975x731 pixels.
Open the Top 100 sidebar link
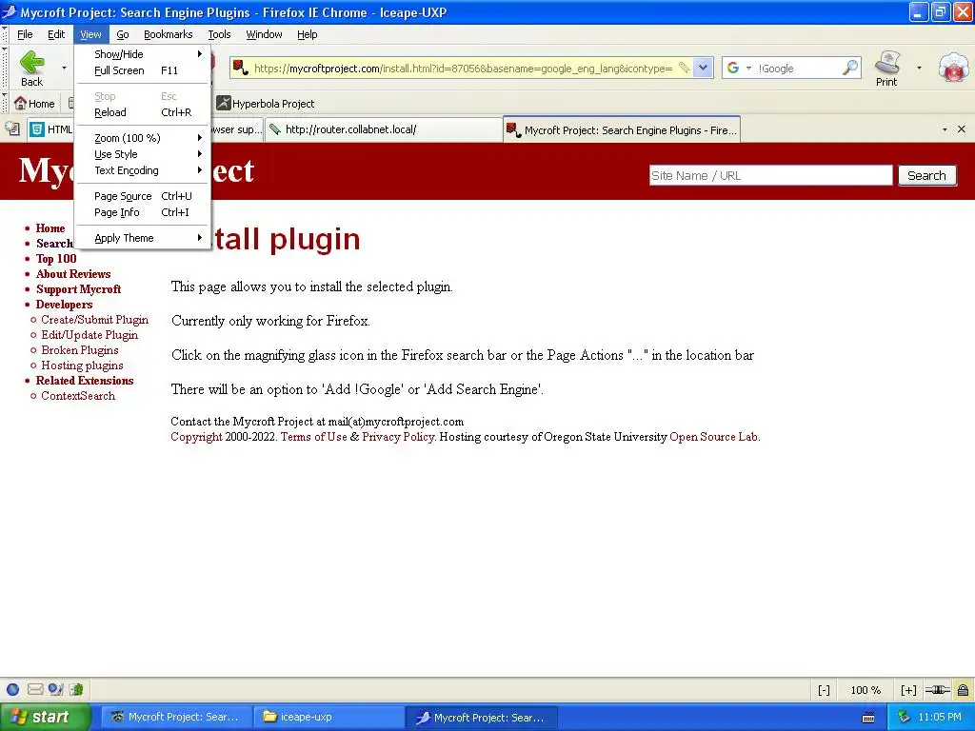pyautogui.click(x=56, y=259)
